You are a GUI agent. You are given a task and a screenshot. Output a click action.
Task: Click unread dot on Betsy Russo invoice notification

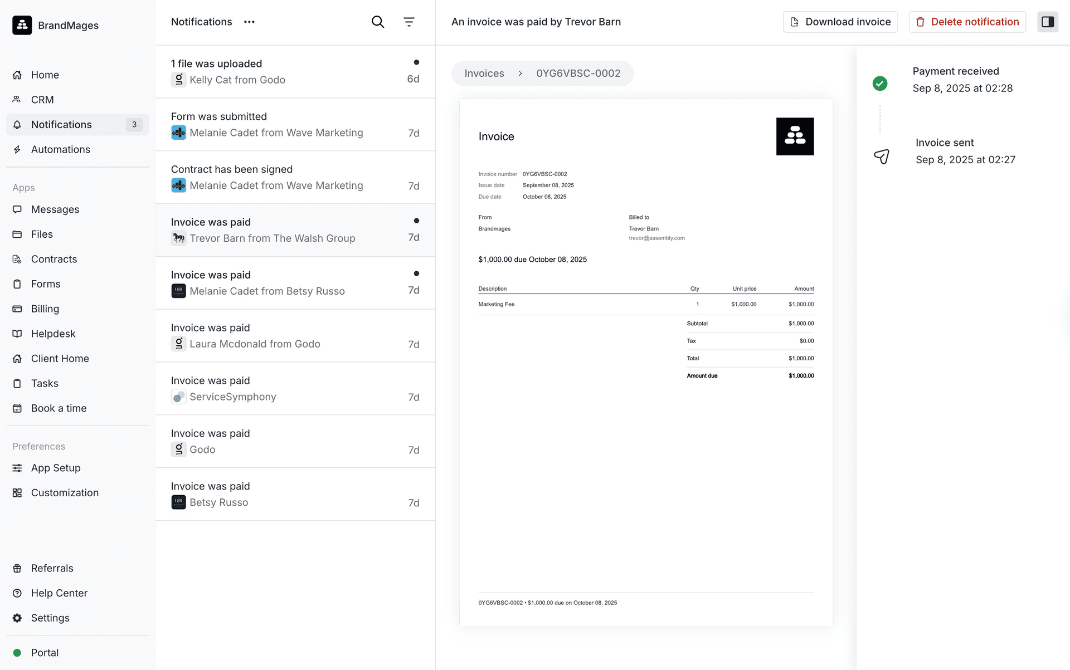coord(416,273)
